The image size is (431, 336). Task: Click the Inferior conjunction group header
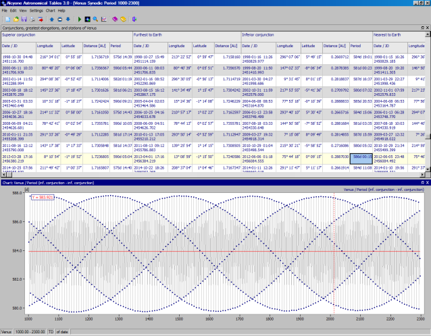(x=259, y=34)
